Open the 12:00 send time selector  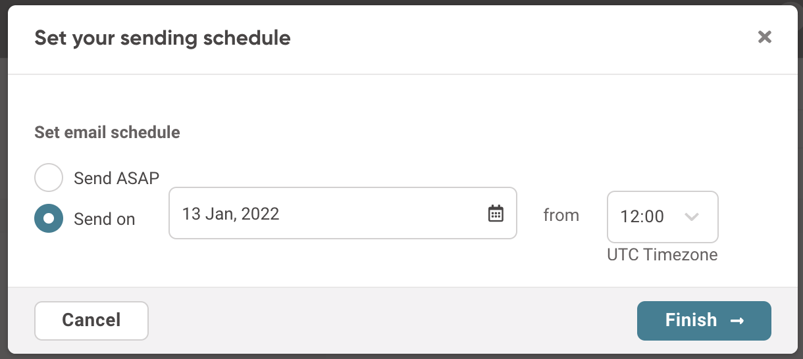[x=662, y=216]
